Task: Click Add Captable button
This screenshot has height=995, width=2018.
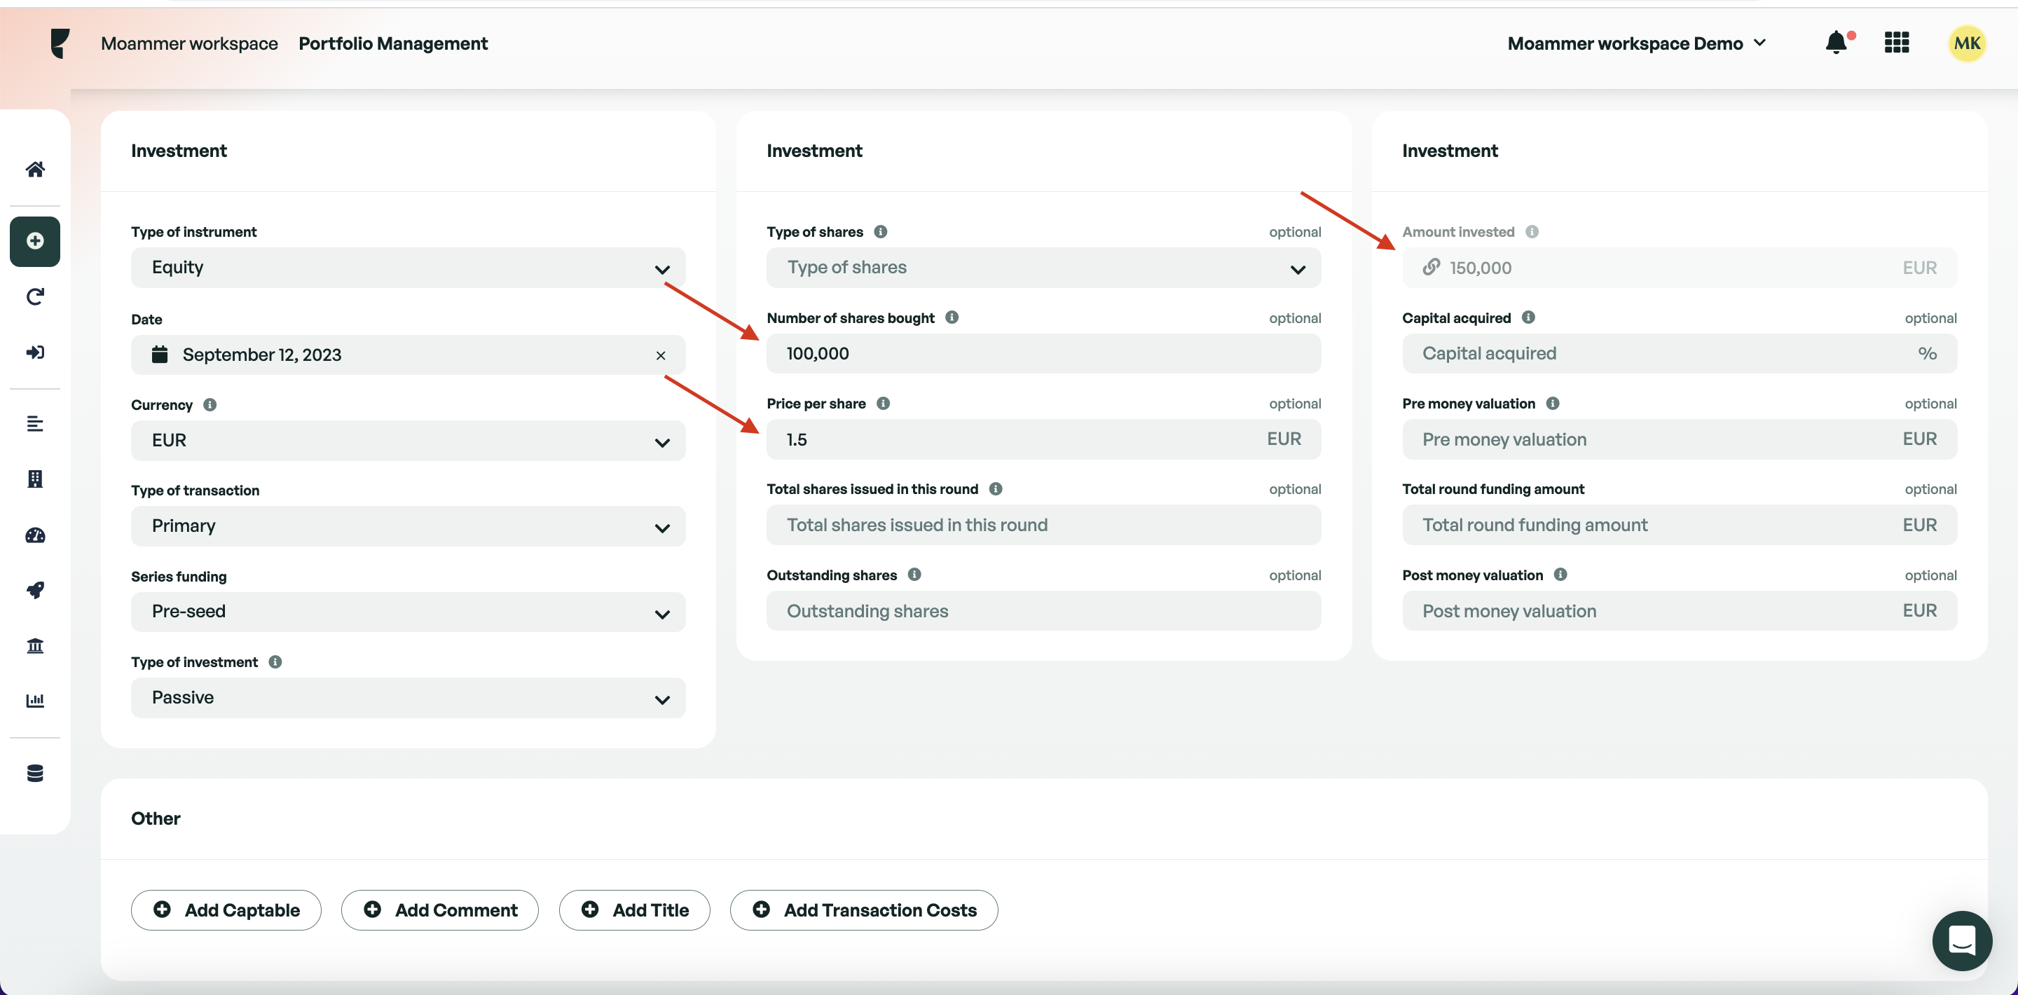Action: tap(226, 910)
